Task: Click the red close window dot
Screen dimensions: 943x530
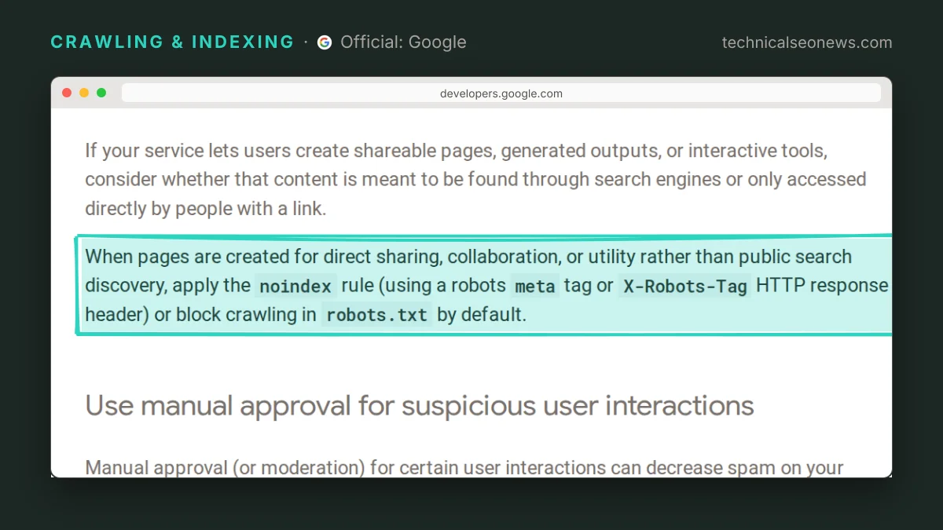Action: [x=67, y=93]
